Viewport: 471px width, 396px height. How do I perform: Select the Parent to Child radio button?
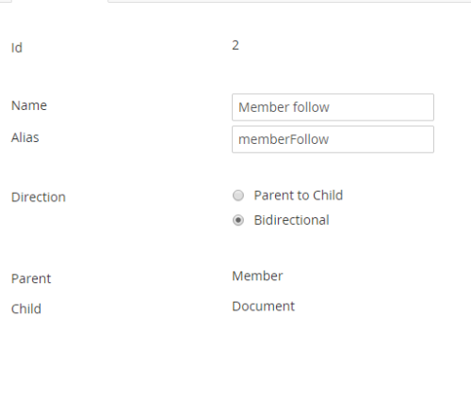point(238,196)
